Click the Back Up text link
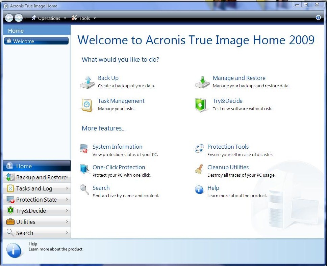 pyautogui.click(x=108, y=78)
